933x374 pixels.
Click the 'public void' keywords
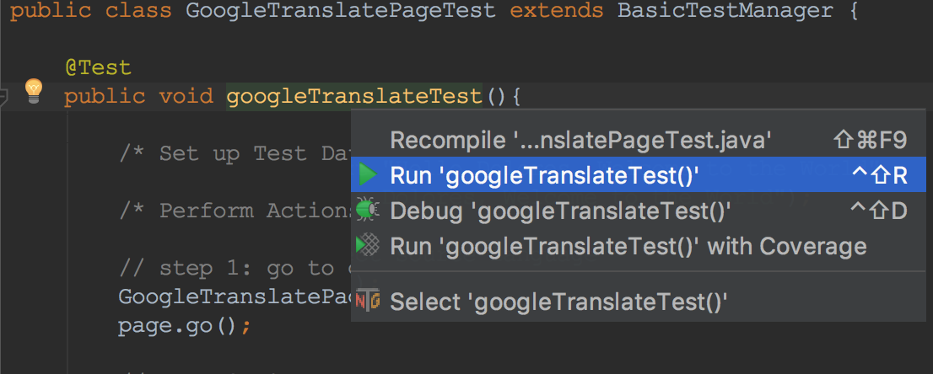tap(138, 96)
